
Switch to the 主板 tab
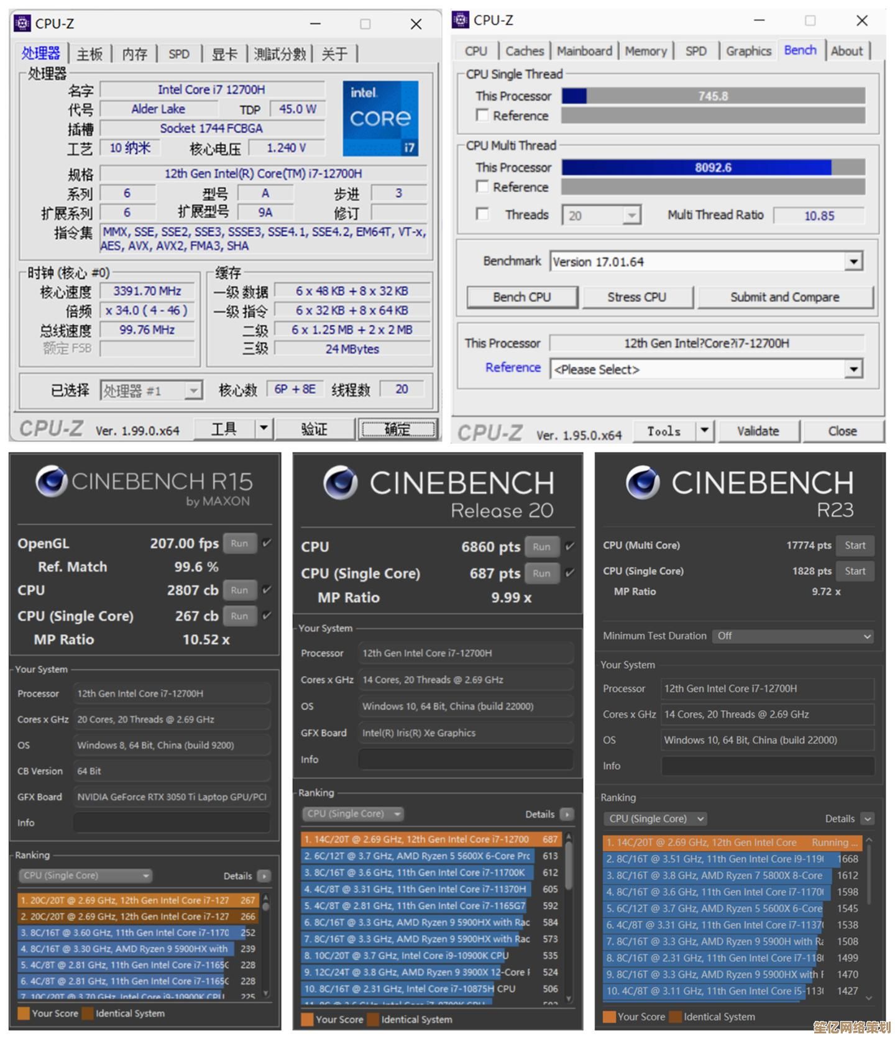coord(89,54)
